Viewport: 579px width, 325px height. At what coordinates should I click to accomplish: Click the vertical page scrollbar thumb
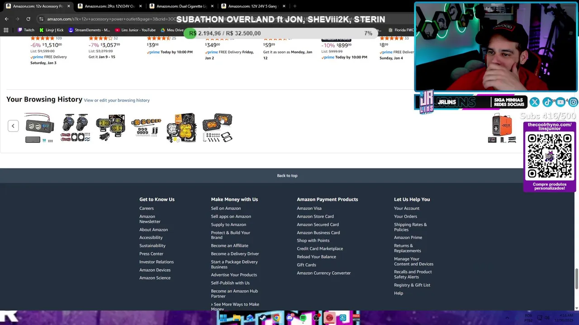pyautogui.click(x=577, y=279)
